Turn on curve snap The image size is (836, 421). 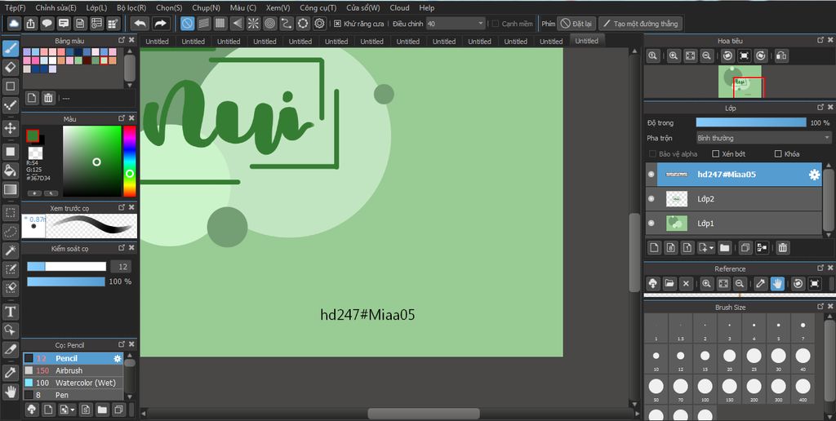point(287,24)
